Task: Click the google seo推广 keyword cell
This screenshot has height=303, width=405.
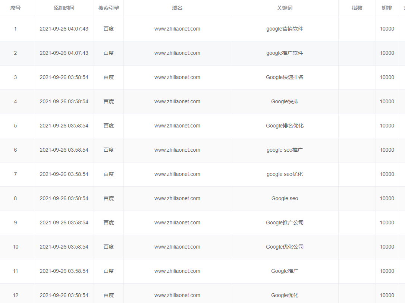Action: click(285, 150)
